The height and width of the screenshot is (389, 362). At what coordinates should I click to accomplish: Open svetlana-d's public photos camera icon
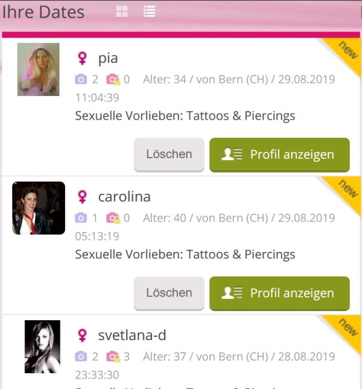click(81, 357)
